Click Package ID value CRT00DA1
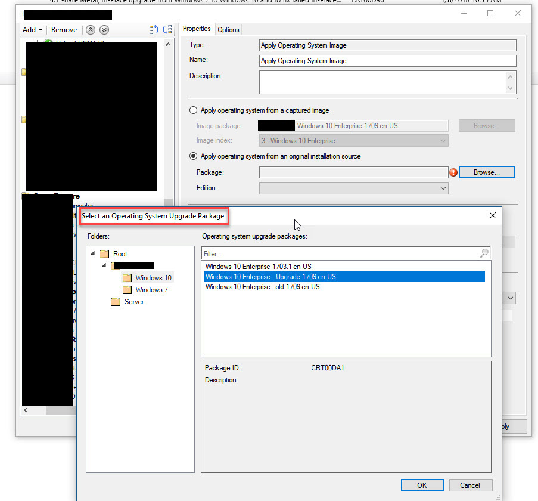538x501 pixels. coord(327,368)
